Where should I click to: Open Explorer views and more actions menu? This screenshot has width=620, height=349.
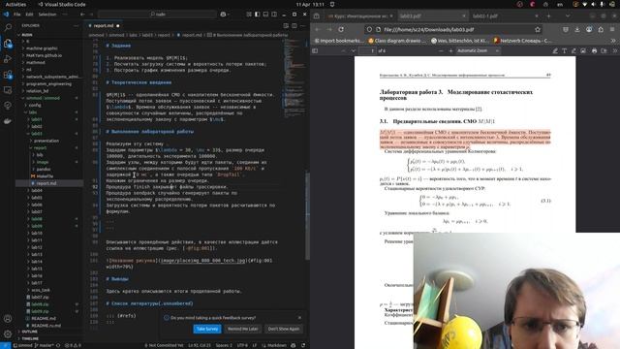point(76,26)
